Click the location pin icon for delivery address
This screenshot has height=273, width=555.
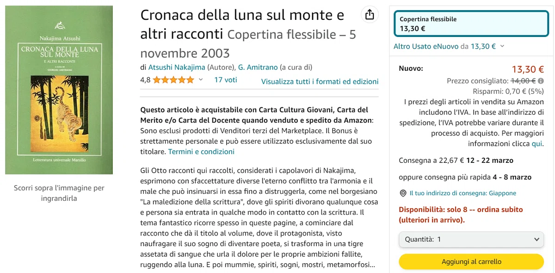coord(403,193)
